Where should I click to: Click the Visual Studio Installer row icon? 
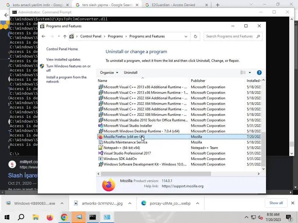(x=100, y=125)
